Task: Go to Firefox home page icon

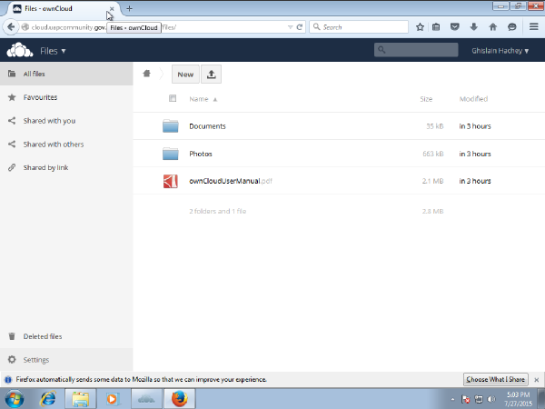Action: (x=493, y=26)
